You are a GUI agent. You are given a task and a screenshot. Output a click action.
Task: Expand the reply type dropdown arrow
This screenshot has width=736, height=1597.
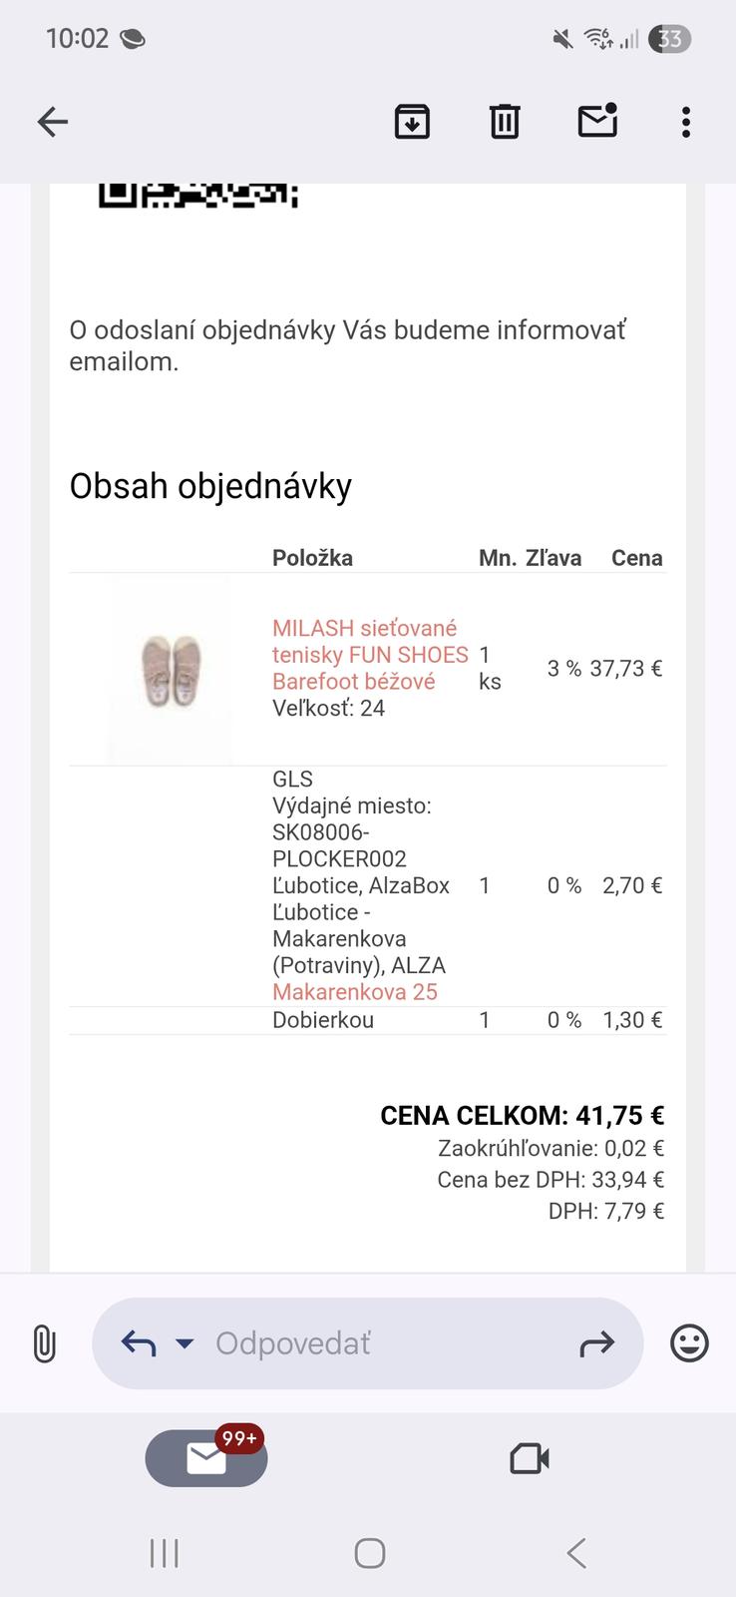click(184, 1343)
